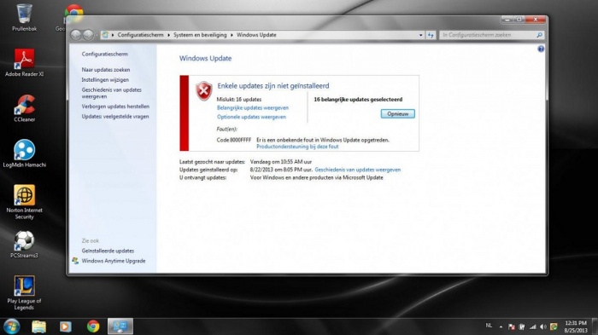Image resolution: width=598 pixels, height=335 pixels.
Task: Click the Show desktop strip
Action: click(595, 326)
